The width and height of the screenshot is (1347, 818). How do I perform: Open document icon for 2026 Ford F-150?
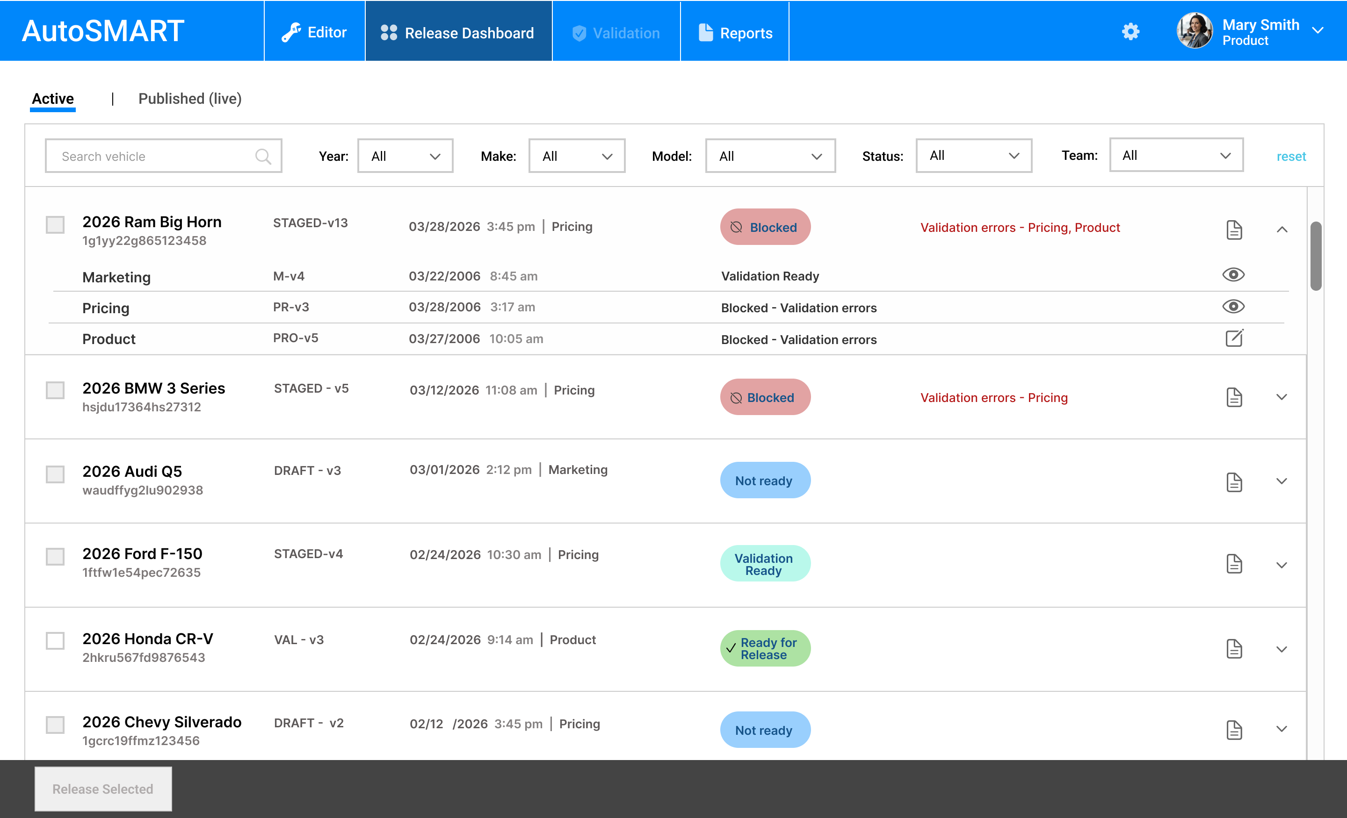click(1234, 564)
